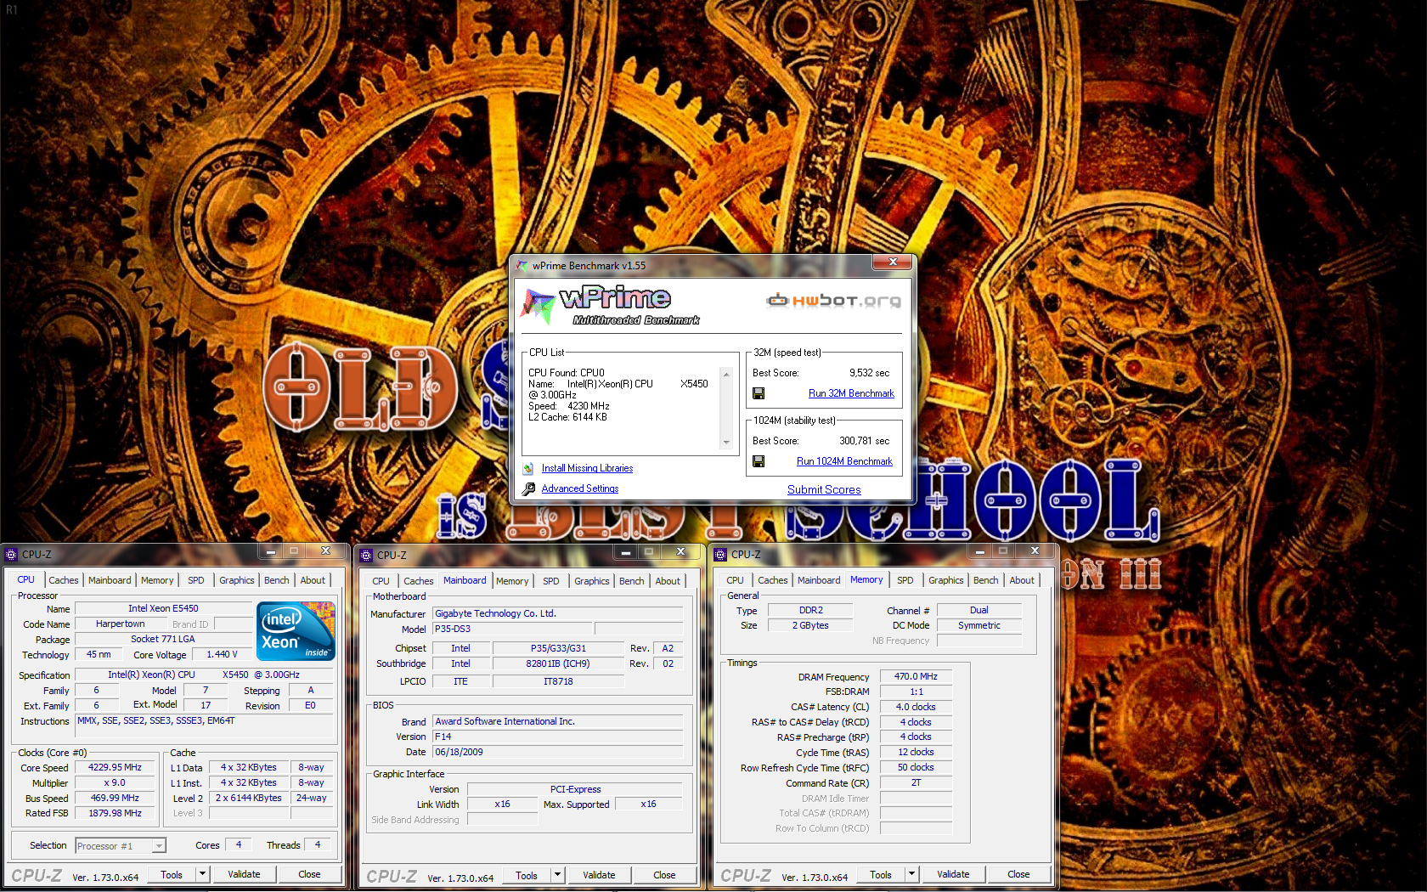Click Validate in left CPU-Z window
1427x892 pixels.
click(244, 874)
